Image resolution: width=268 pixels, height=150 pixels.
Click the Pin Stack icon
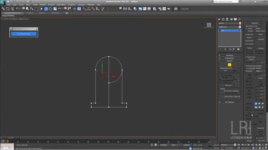(x=220, y=49)
